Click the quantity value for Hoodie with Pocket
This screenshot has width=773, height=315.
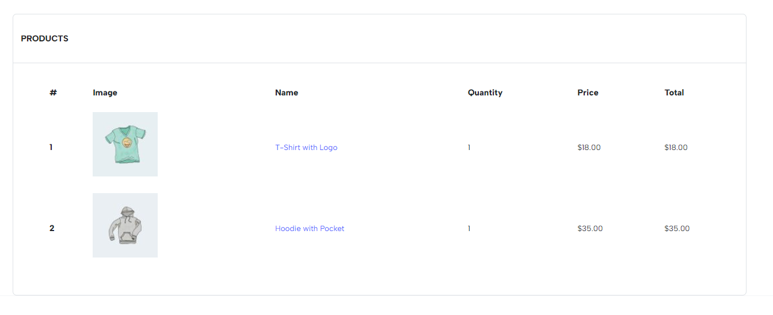[x=469, y=229]
